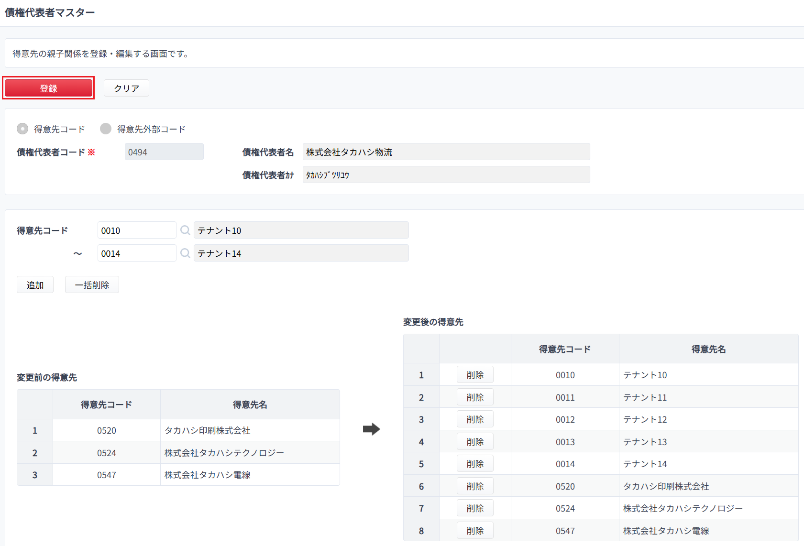The image size is (804, 546).
Task: Select the 得意先外部コード radio button
Action: pos(106,129)
